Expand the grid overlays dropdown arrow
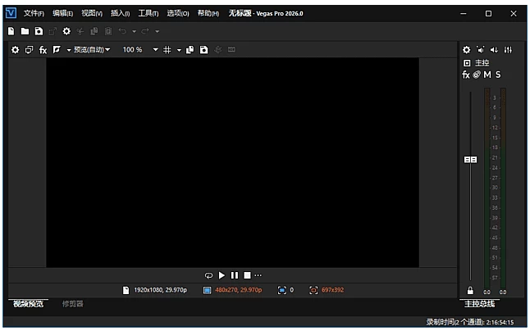Screen dimensions: 530x331 [x=179, y=50]
